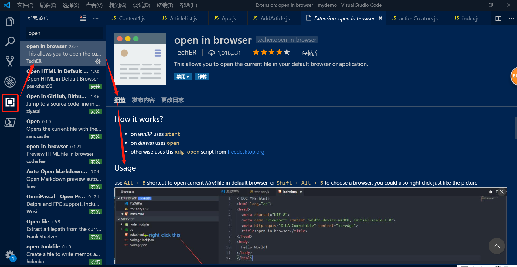Switch to ArticleList.js tab

click(182, 18)
